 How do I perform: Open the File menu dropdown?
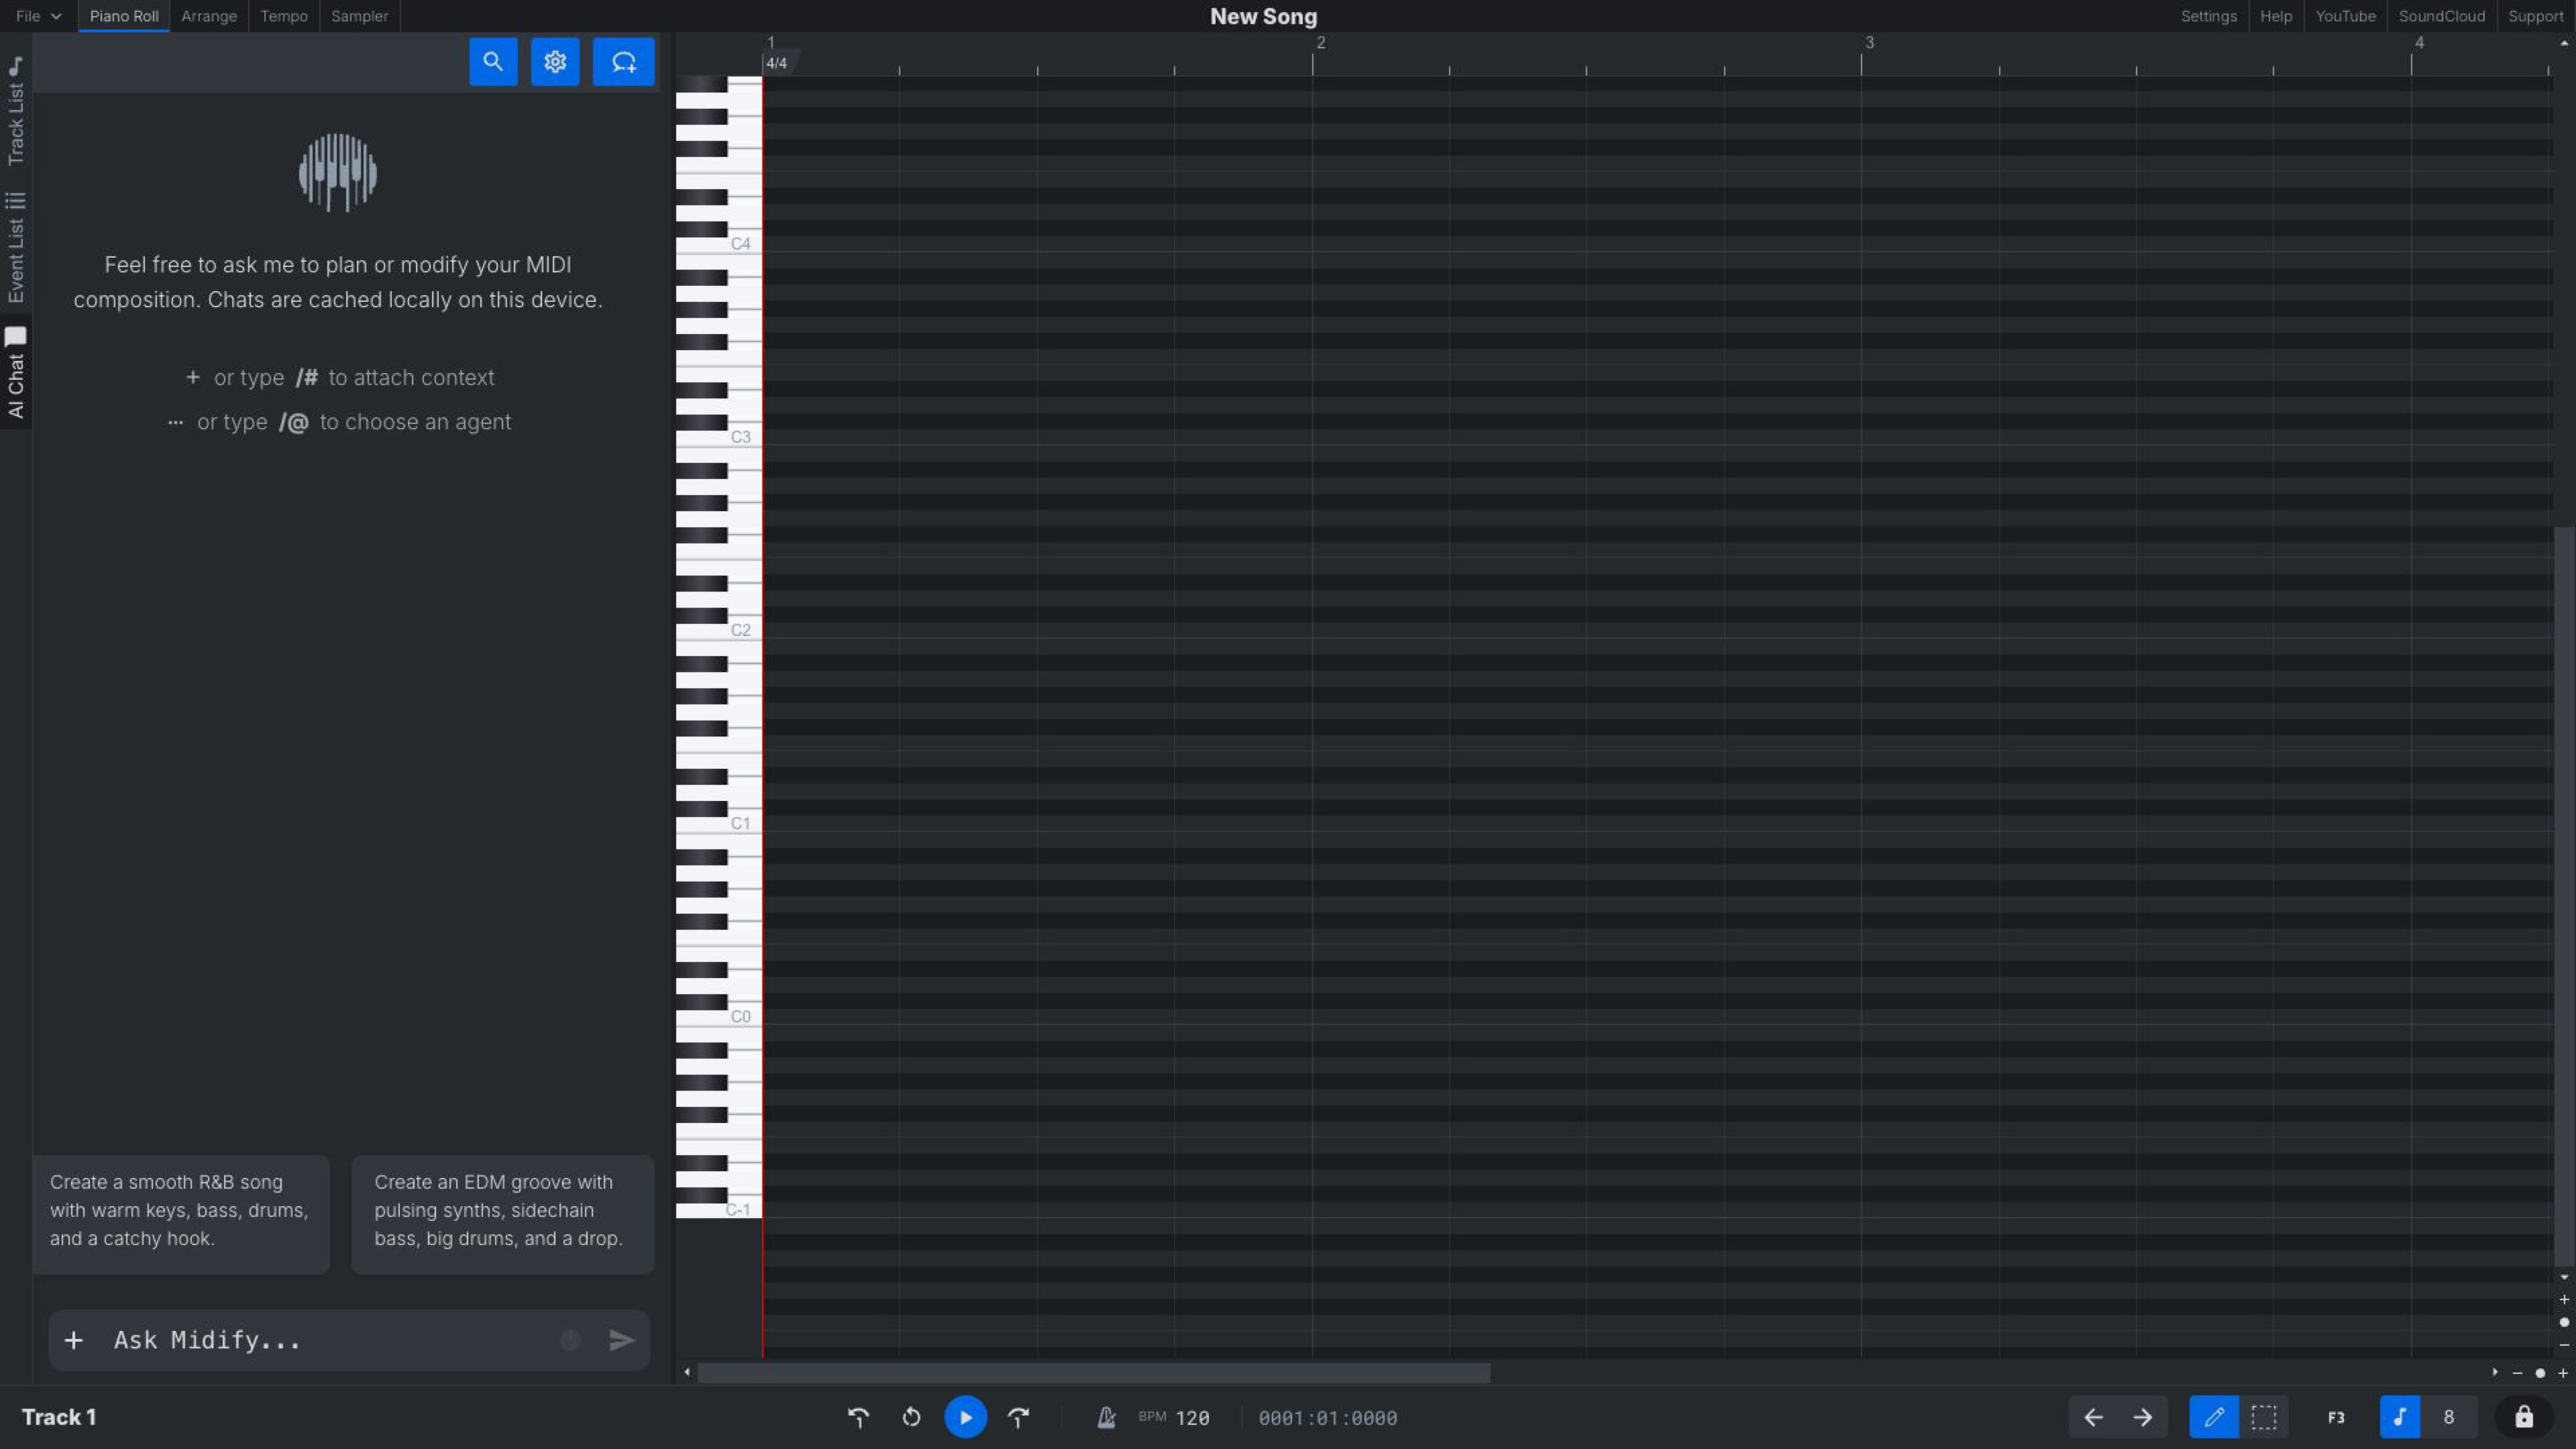(38, 16)
